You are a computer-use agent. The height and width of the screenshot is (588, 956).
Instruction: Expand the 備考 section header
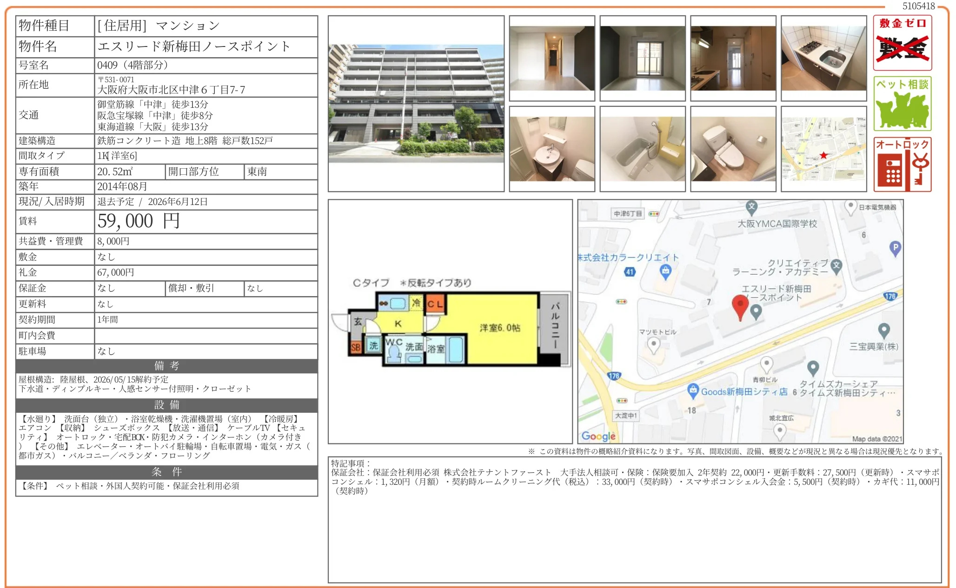tap(166, 366)
